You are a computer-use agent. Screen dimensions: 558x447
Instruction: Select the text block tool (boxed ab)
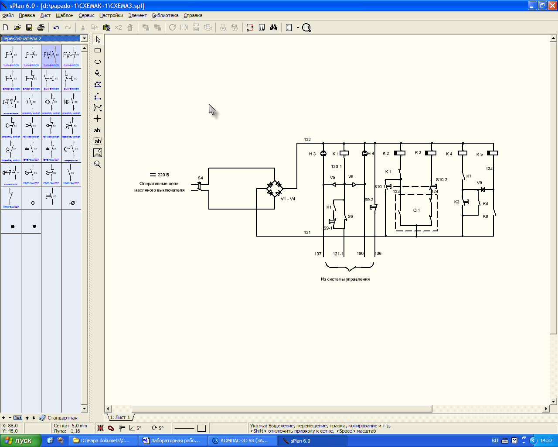coord(98,141)
